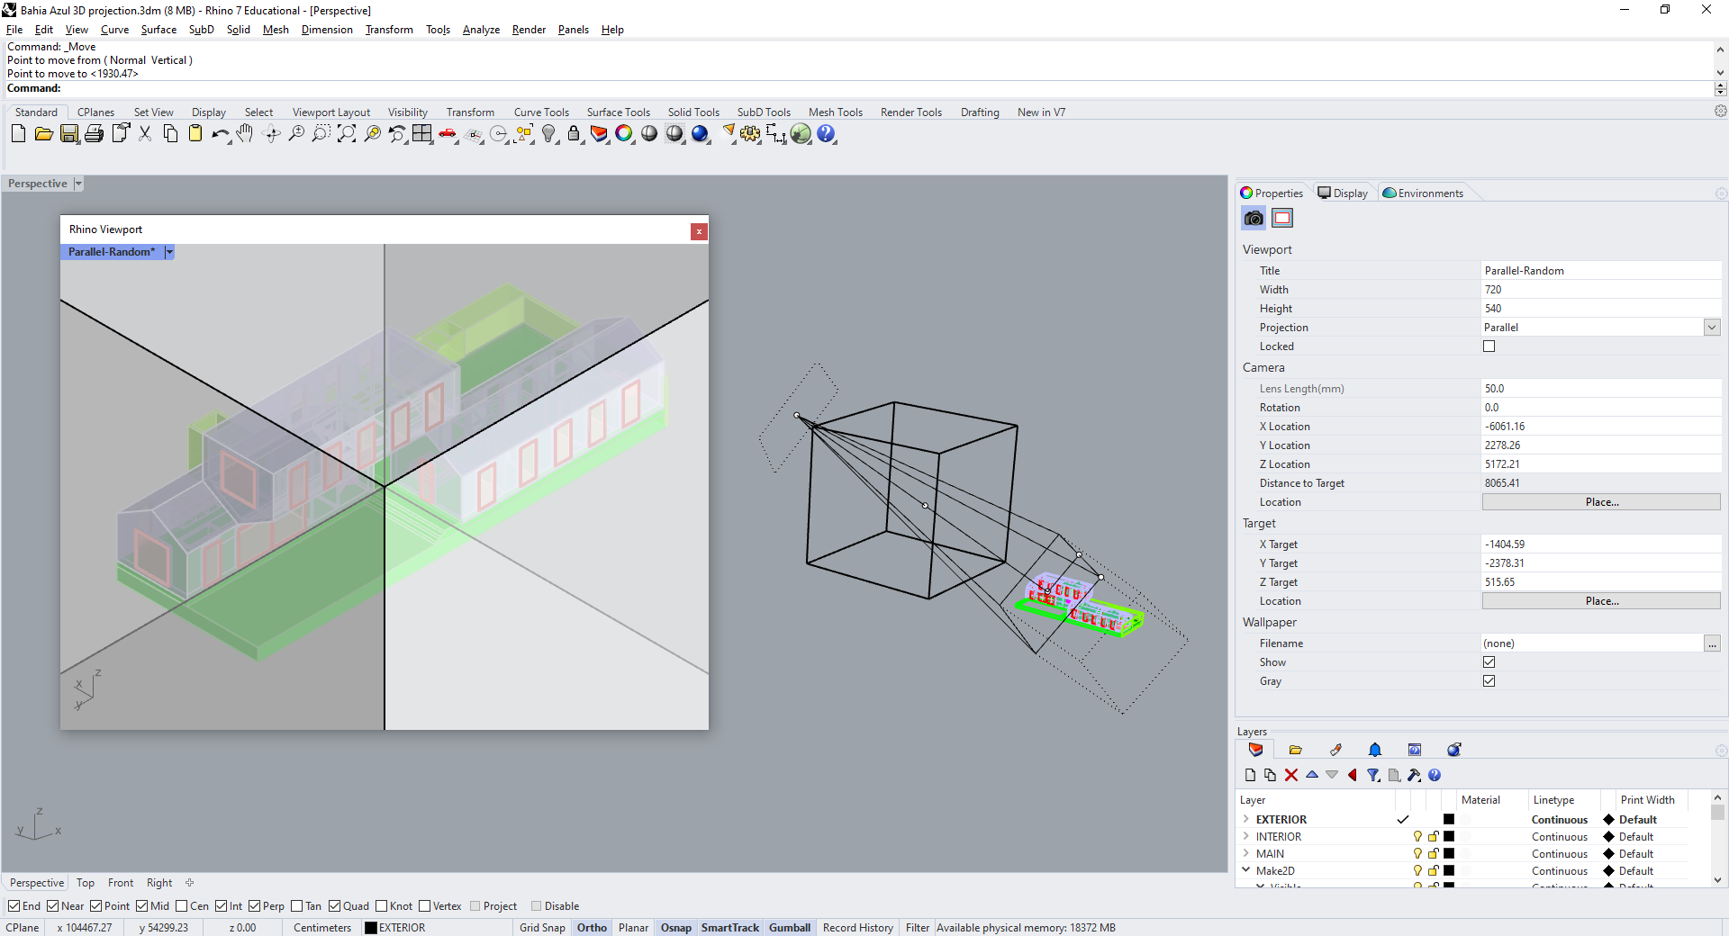The height and width of the screenshot is (936, 1729).
Task: Click the Lock objects padlock icon
Action: click(x=574, y=134)
